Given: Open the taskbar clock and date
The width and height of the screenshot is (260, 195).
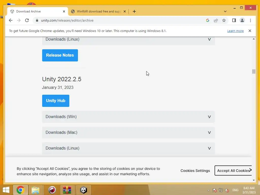Looking at the screenshot, I should pos(249,190).
